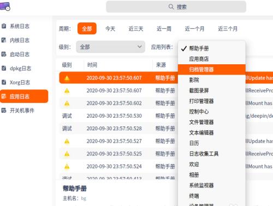The height and width of the screenshot is (206, 273).
Task: Select 打印管理器 in application list
Action: point(212,101)
